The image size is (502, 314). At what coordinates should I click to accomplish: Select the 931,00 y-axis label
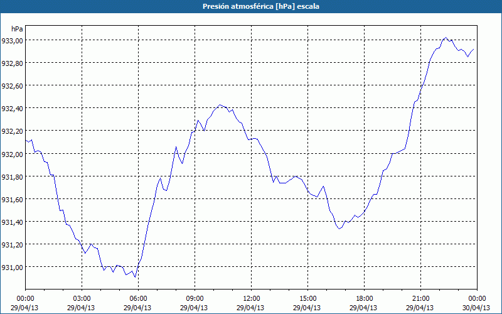pyautogui.click(x=12, y=267)
